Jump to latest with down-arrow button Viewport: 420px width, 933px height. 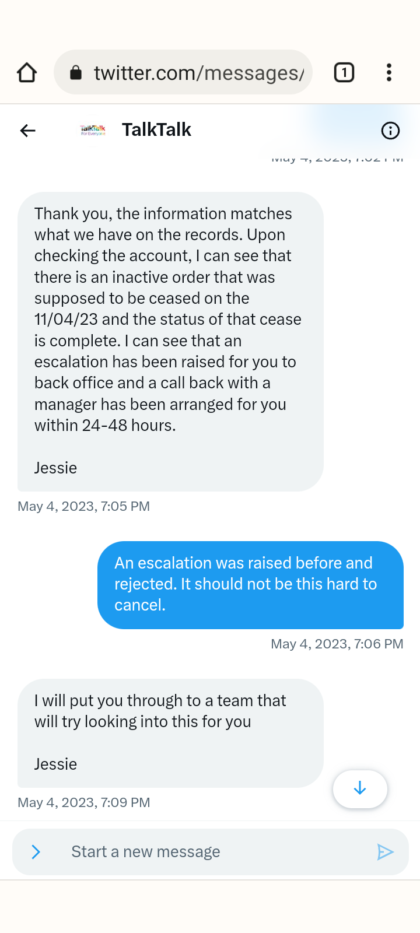coord(360,789)
